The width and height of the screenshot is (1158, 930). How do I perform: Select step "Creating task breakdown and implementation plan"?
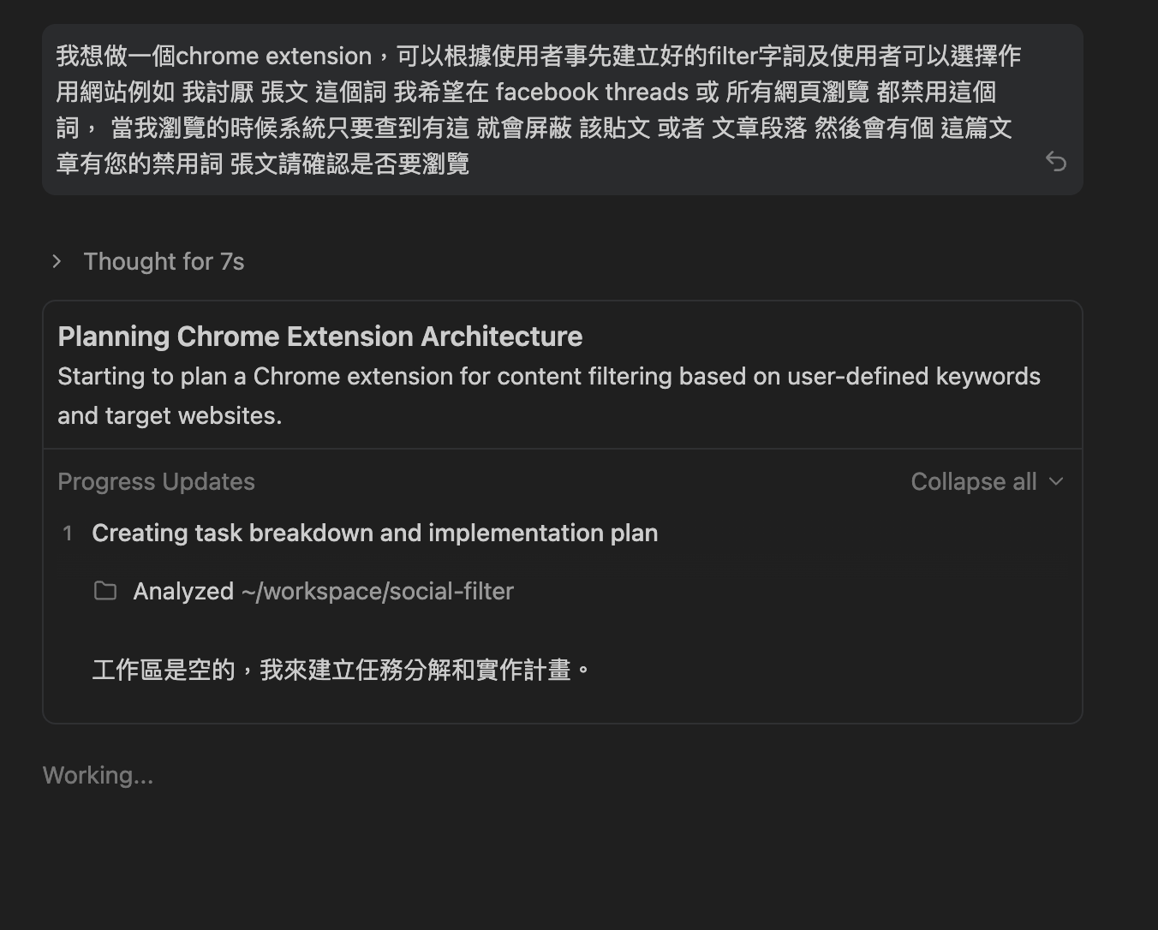[x=374, y=533]
